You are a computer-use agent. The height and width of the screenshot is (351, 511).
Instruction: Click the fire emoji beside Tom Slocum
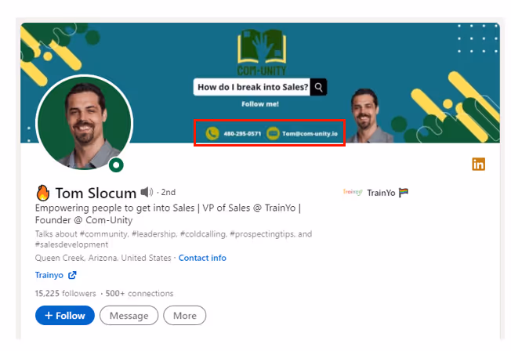click(x=42, y=193)
